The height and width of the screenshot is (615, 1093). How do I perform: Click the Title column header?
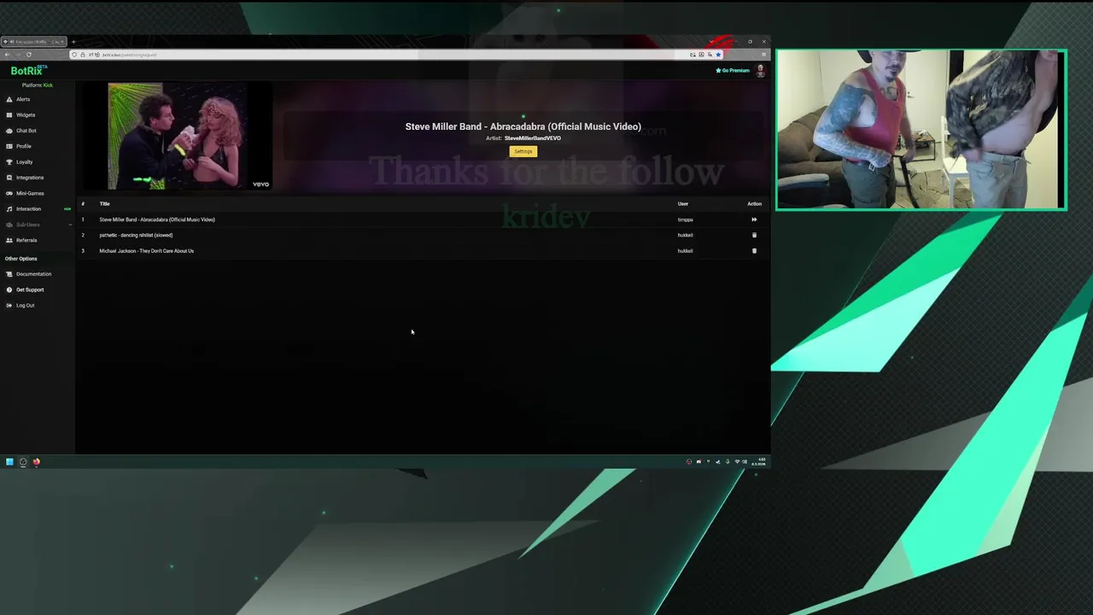tap(104, 204)
